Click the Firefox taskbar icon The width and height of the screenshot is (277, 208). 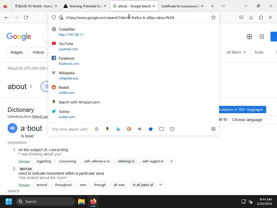(x=93, y=201)
